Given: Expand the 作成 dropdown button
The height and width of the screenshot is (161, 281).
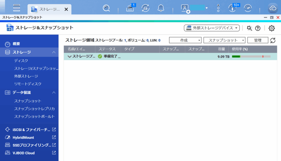Looking at the screenshot, I should (185, 40).
